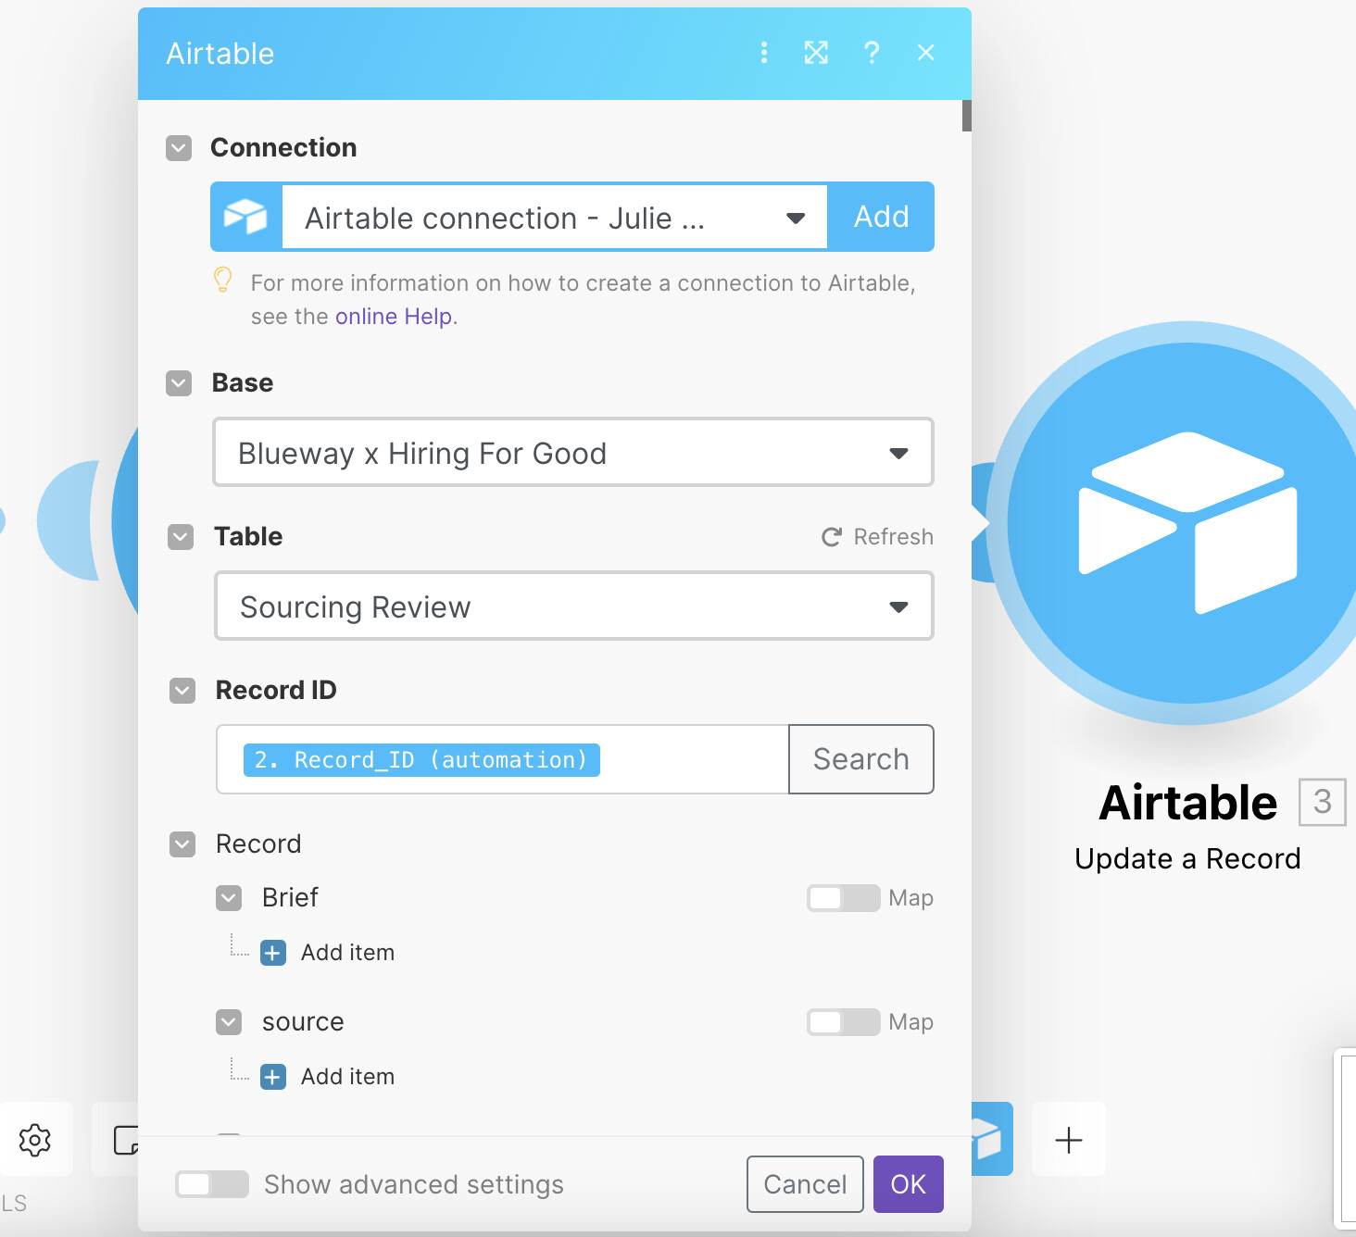
Task: Select the large Airtable module on canvas
Action: 1187,523
